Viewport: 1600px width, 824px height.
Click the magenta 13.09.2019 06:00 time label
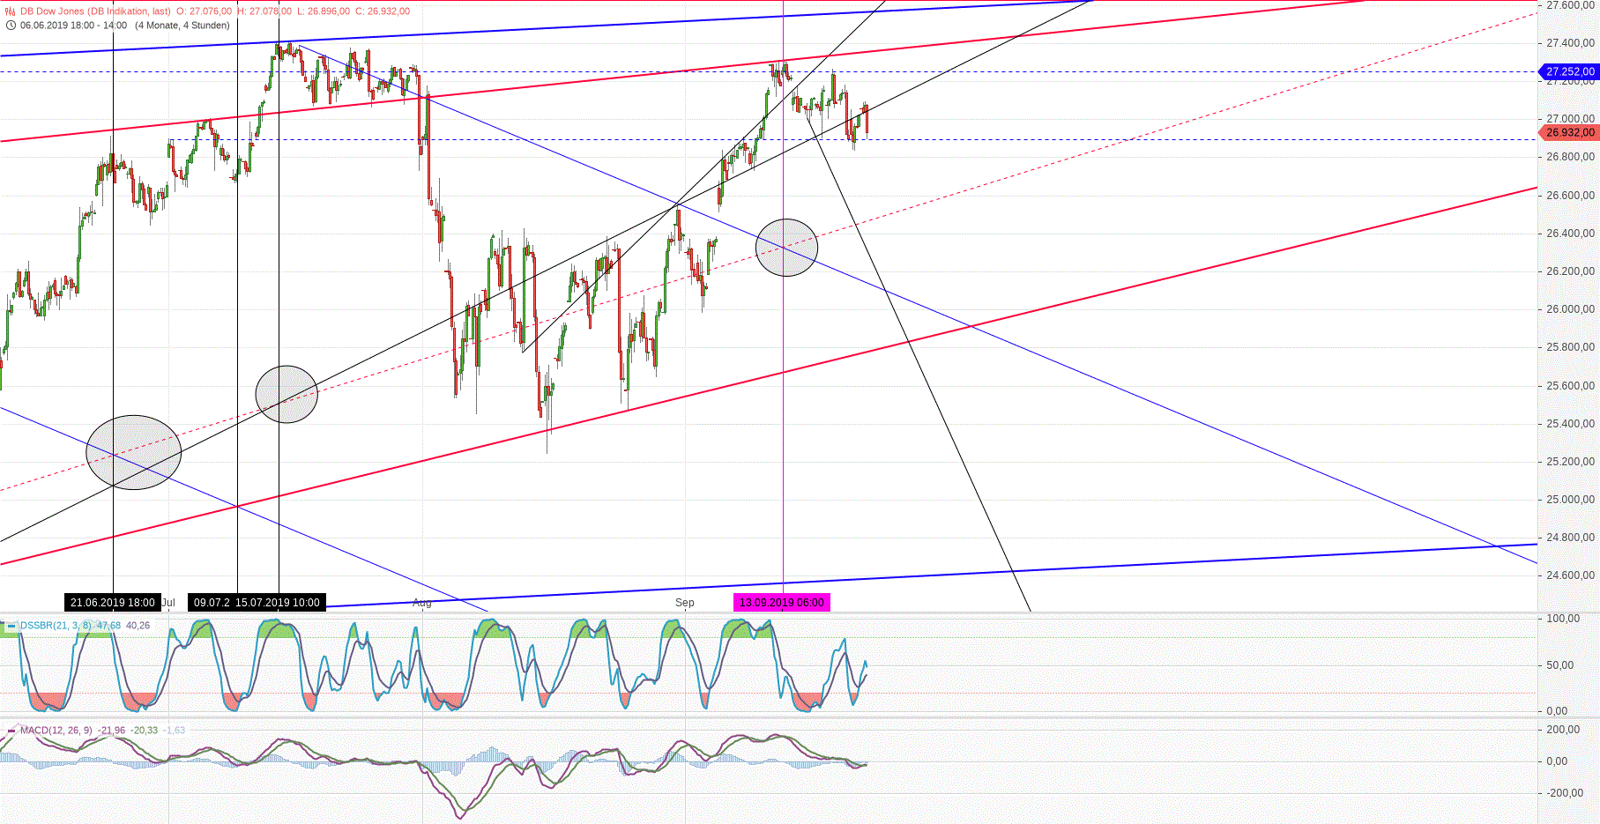click(x=782, y=603)
